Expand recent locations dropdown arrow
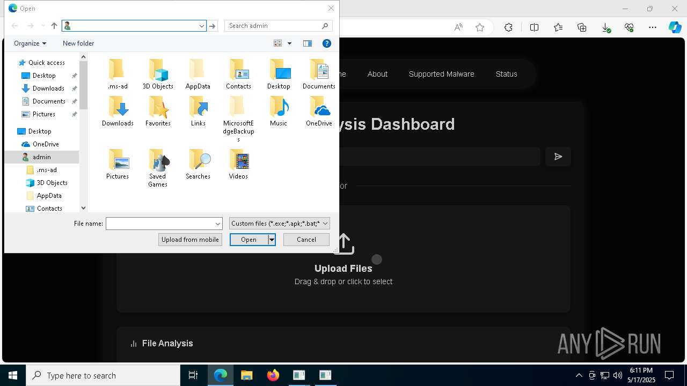 pos(43,26)
